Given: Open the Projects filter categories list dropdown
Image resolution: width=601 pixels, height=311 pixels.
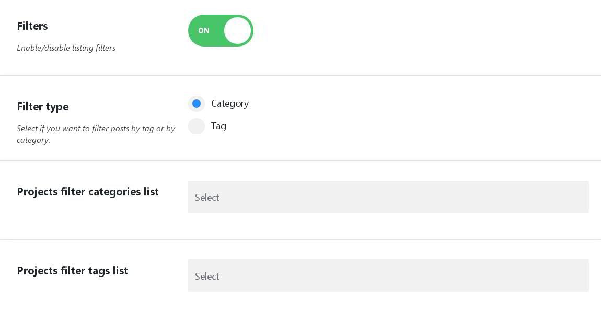Looking at the screenshot, I should click(x=388, y=197).
